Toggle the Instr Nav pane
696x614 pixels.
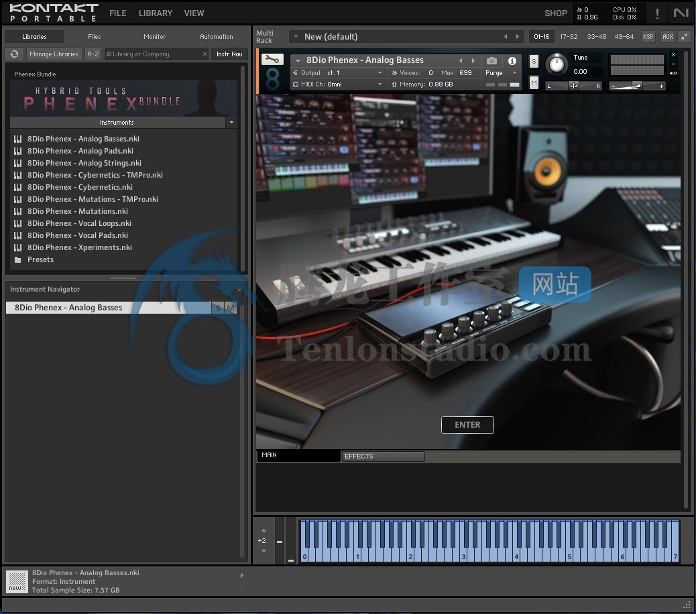pos(229,54)
